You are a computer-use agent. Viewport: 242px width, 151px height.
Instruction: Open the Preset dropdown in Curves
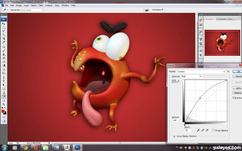201,71
